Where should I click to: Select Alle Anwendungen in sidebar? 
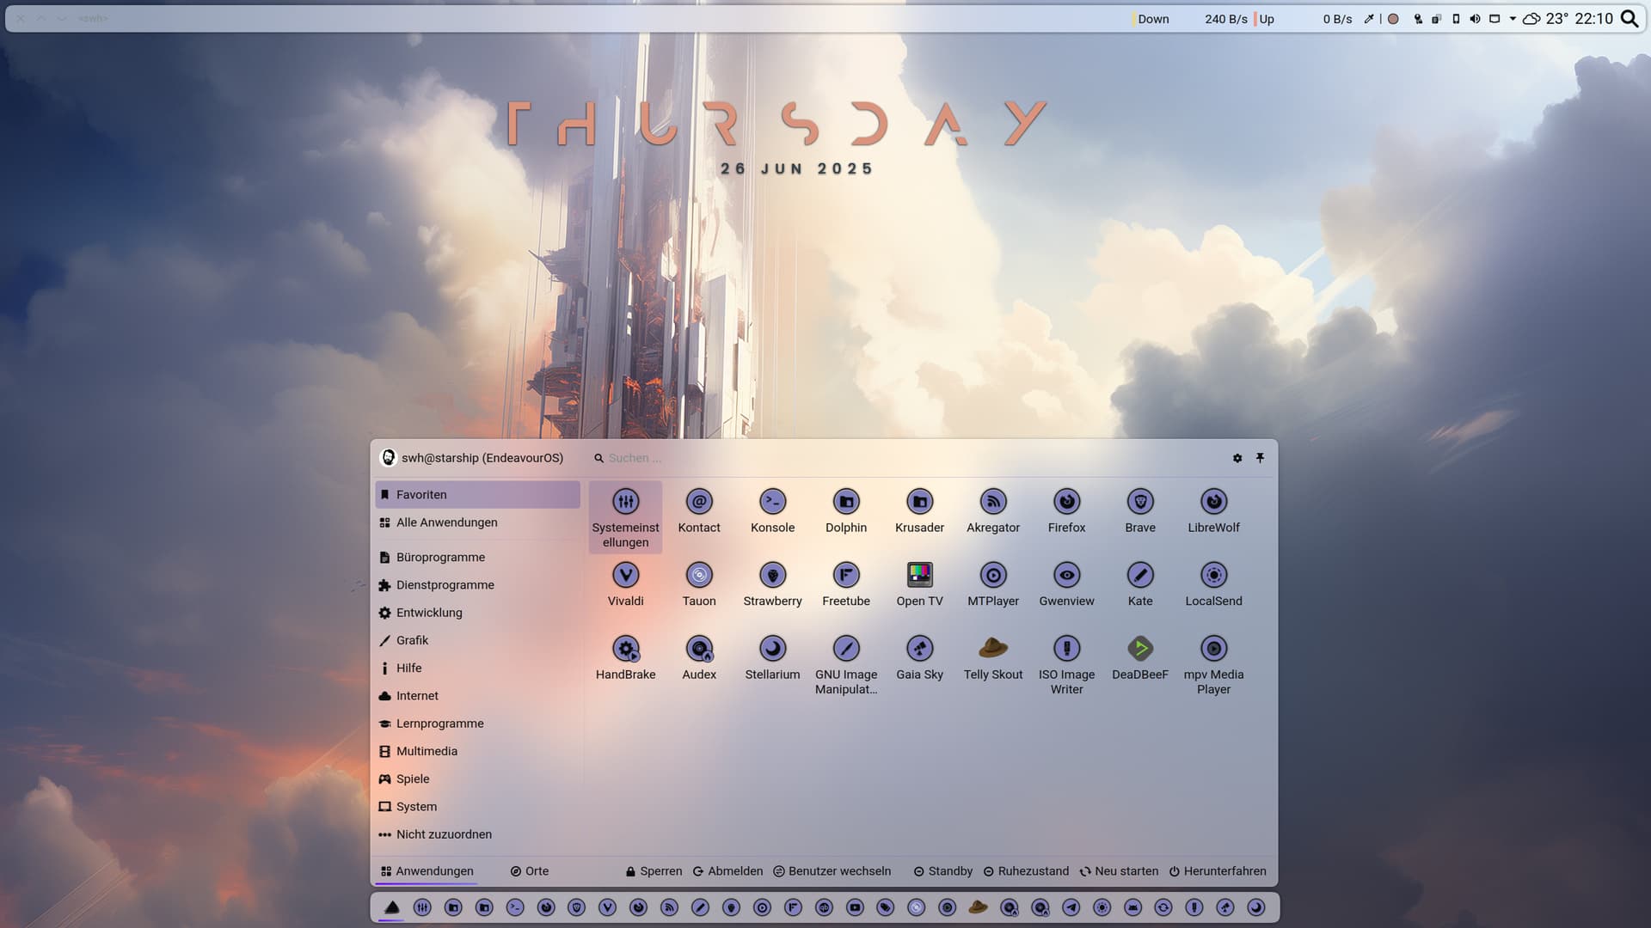click(x=446, y=522)
